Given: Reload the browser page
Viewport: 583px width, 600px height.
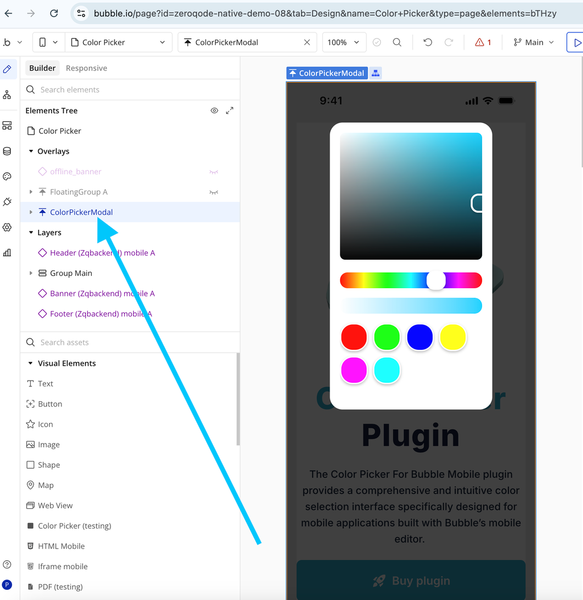Looking at the screenshot, I should 54,14.
